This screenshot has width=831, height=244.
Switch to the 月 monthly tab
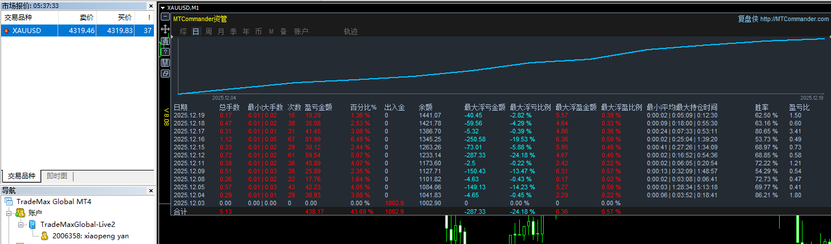pyautogui.click(x=221, y=32)
